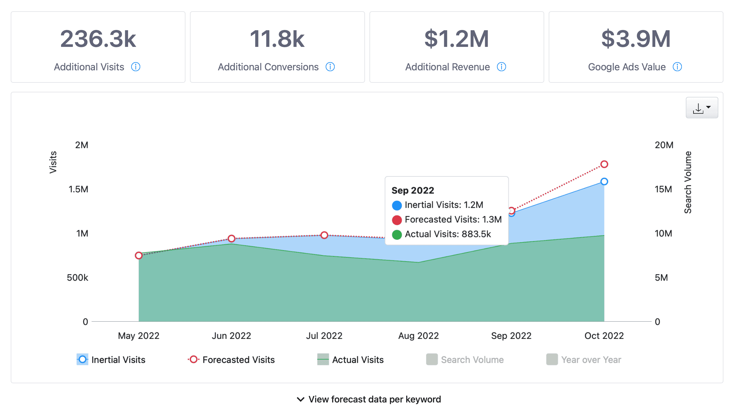Screen dimensions: 735x418
Task: Click the Forecasted Visits legend marker icon
Action: coord(193,360)
